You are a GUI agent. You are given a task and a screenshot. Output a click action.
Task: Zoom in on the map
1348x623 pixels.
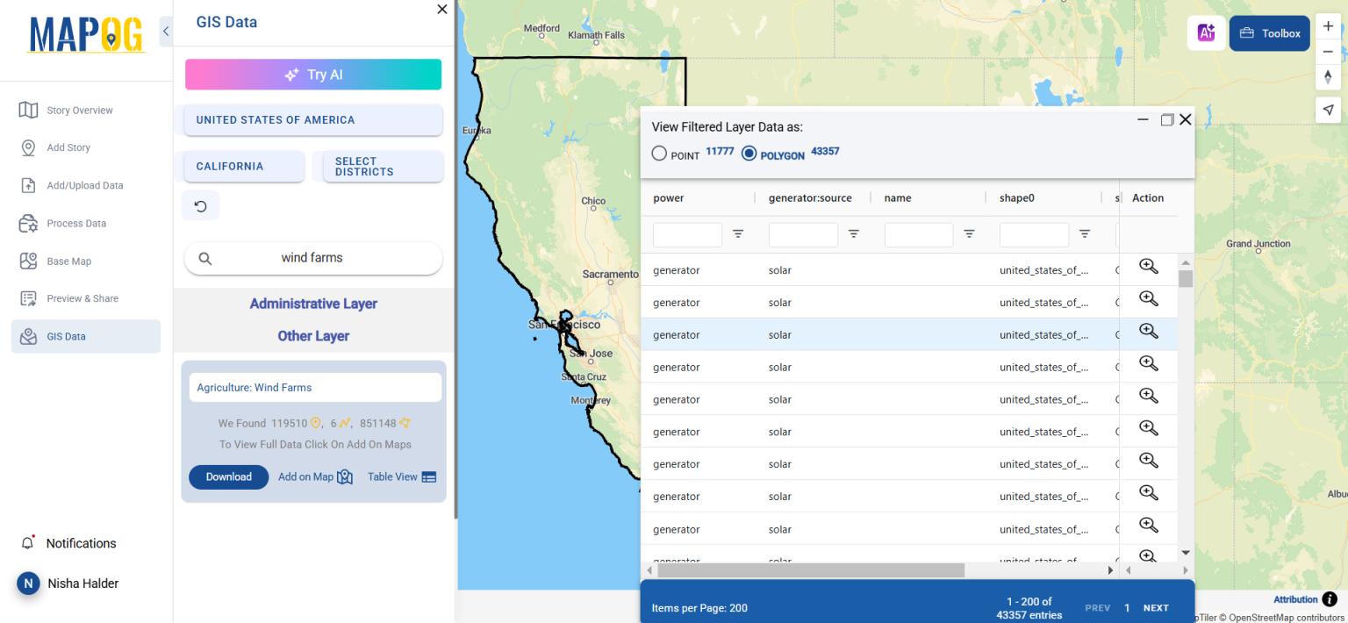pyautogui.click(x=1328, y=25)
